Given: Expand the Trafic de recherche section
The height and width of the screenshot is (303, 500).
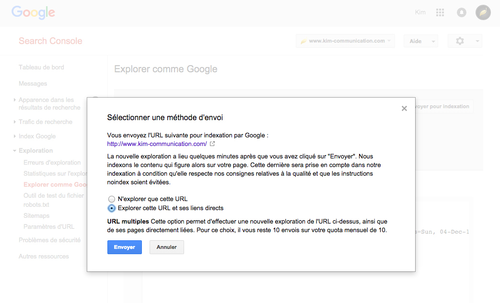Looking at the screenshot, I should click(45, 122).
